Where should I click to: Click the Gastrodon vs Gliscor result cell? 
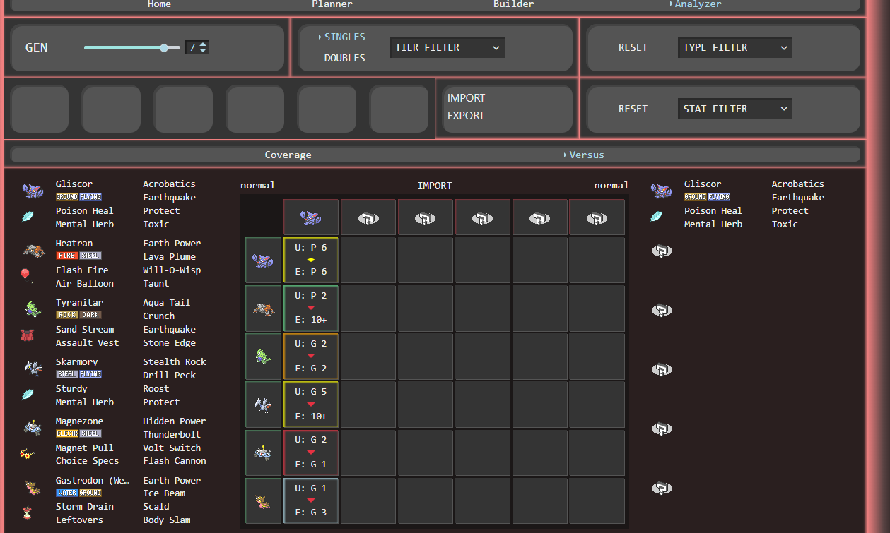tap(311, 501)
